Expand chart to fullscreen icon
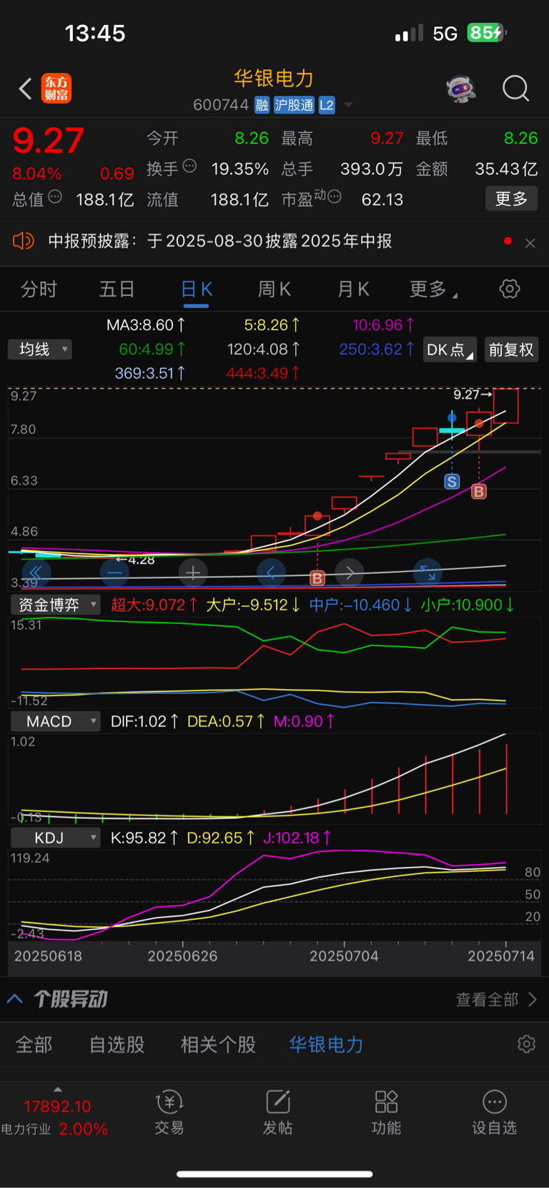The image size is (549, 1188). (427, 573)
